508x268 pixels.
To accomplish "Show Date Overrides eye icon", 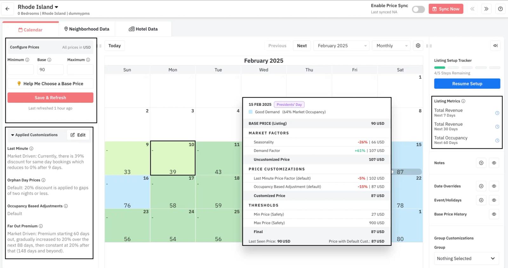I will click(494, 186).
